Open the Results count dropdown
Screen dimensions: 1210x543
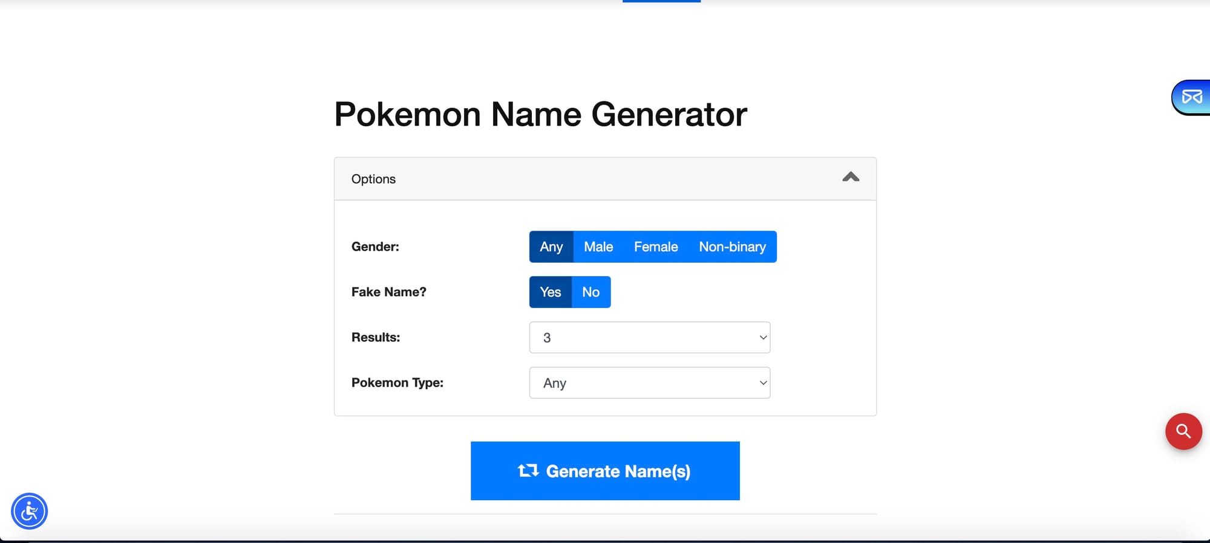point(650,337)
